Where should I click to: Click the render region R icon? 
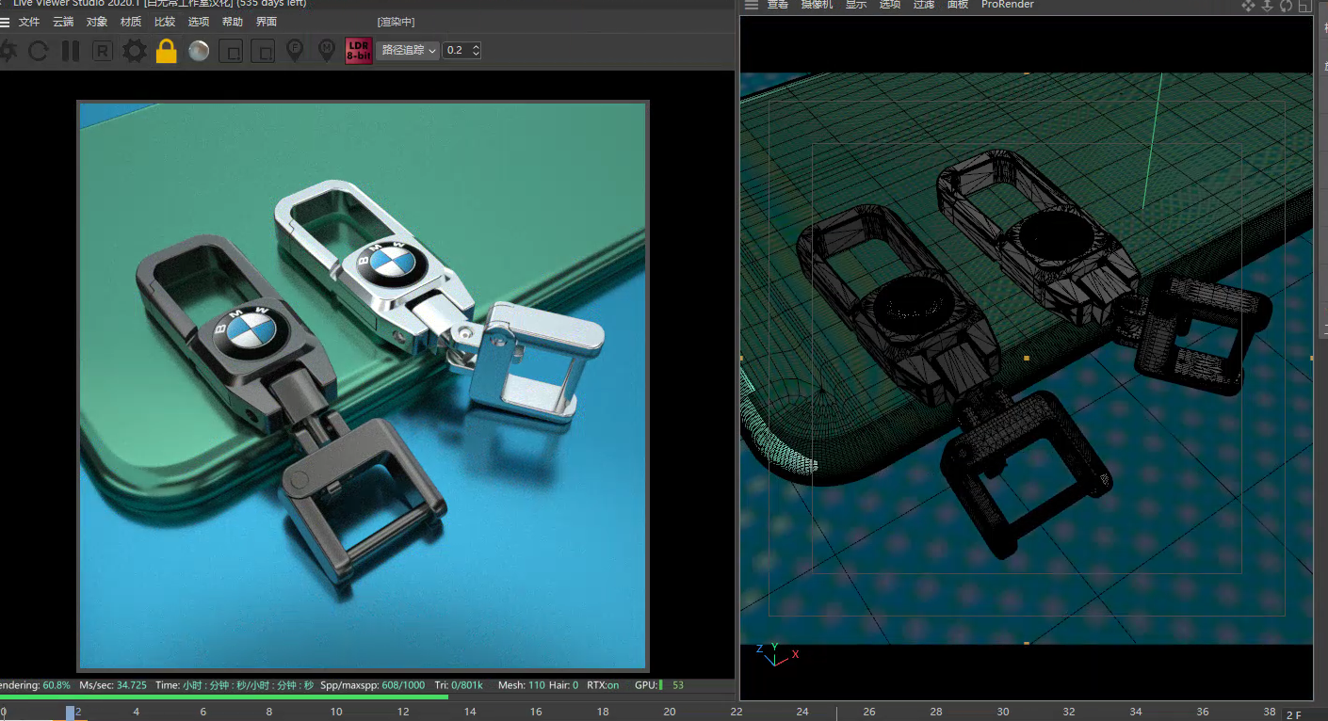point(102,51)
